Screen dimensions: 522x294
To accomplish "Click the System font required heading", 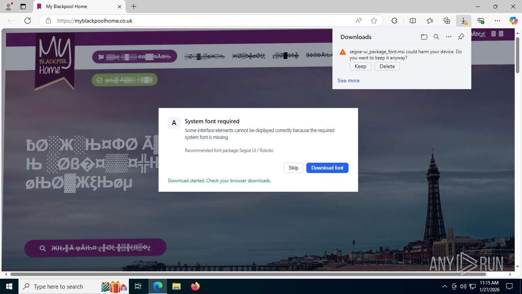I will click(x=212, y=121).
